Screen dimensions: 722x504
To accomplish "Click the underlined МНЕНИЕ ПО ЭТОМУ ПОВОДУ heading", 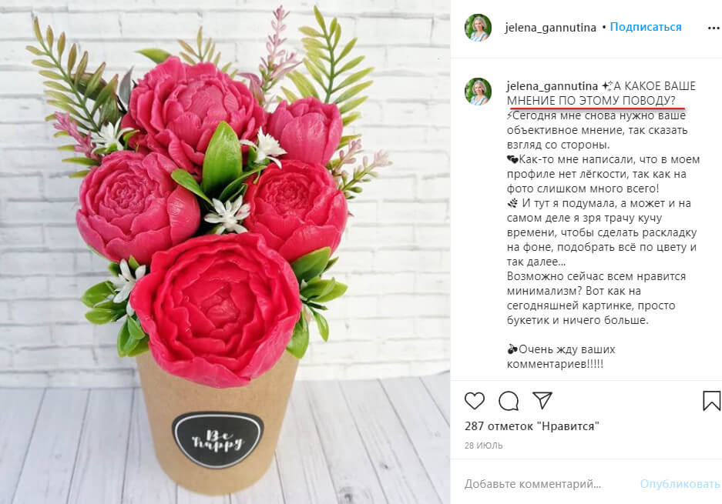I will [x=591, y=100].
